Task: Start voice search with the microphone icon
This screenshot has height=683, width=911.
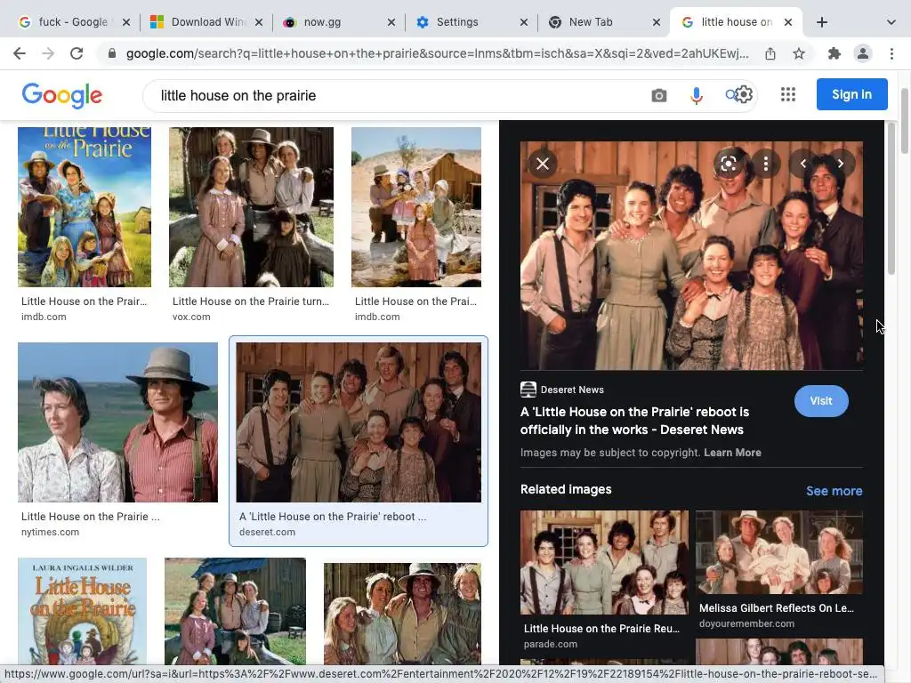Action: click(x=696, y=95)
